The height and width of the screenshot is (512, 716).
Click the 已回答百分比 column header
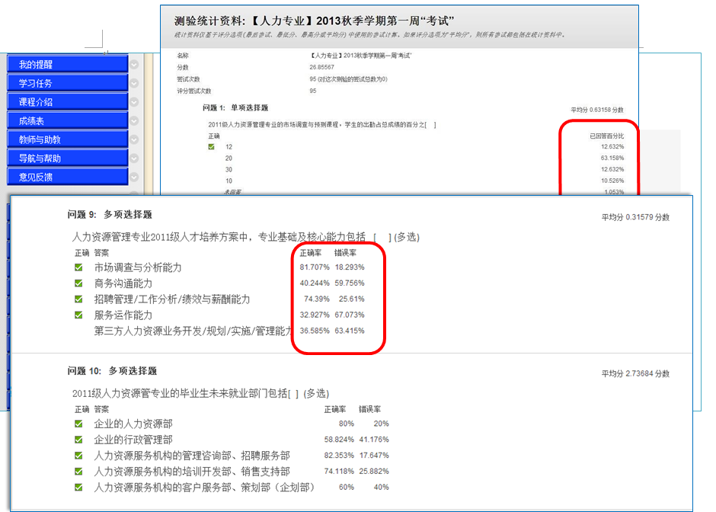pyautogui.click(x=607, y=136)
